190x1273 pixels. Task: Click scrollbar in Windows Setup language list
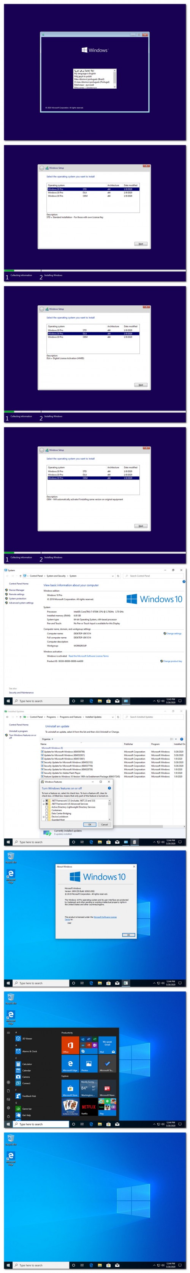point(115,79)
